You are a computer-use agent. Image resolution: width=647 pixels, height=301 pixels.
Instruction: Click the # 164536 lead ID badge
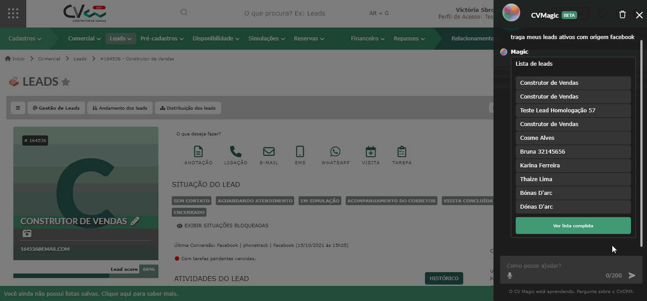(x=35, y=141)
